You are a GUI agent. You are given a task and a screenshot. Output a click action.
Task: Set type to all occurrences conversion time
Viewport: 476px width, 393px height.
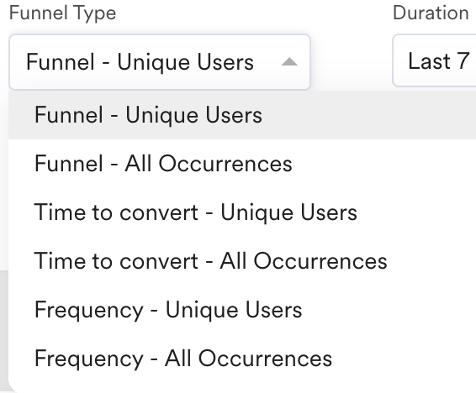242,261
